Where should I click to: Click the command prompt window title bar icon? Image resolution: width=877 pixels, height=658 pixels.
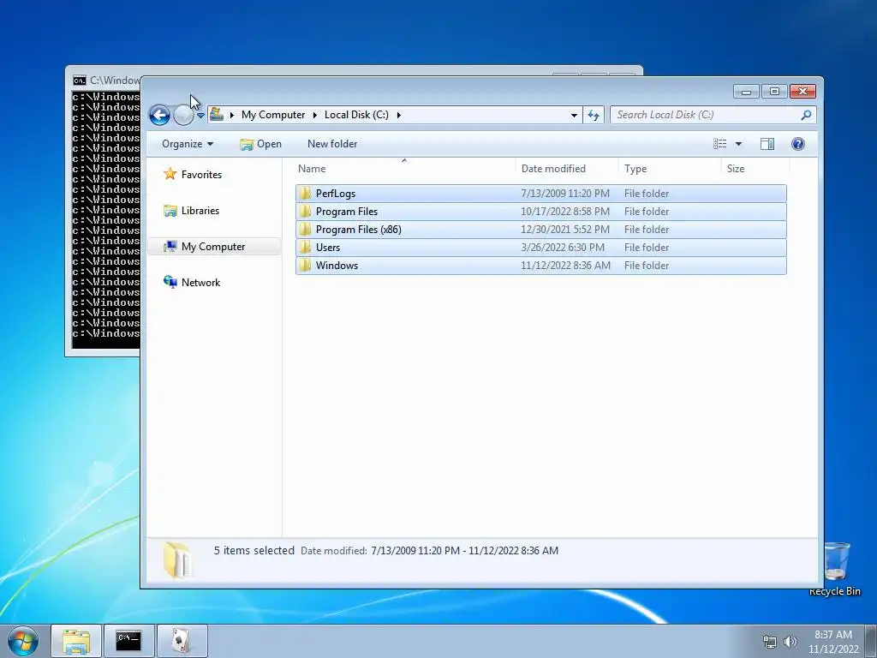point(80,81)
